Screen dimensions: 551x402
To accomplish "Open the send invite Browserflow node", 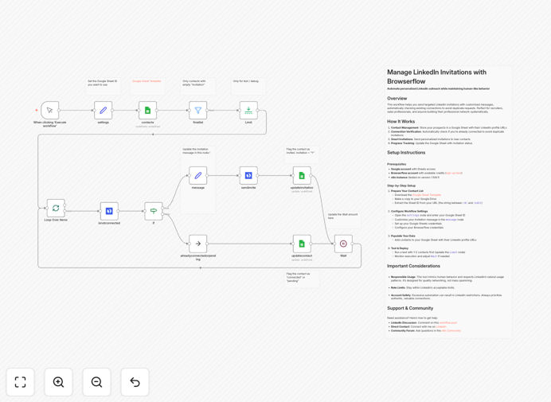I will pos(248,176).
